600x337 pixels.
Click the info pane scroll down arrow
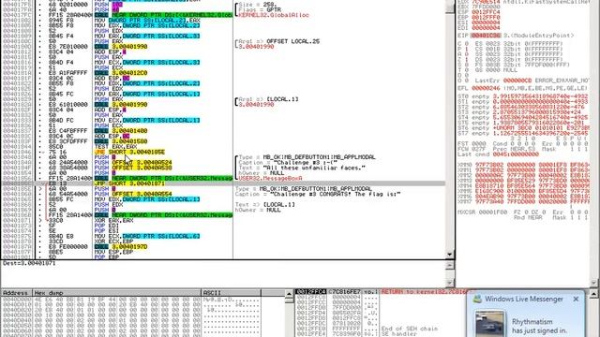[x=450, y=283]
